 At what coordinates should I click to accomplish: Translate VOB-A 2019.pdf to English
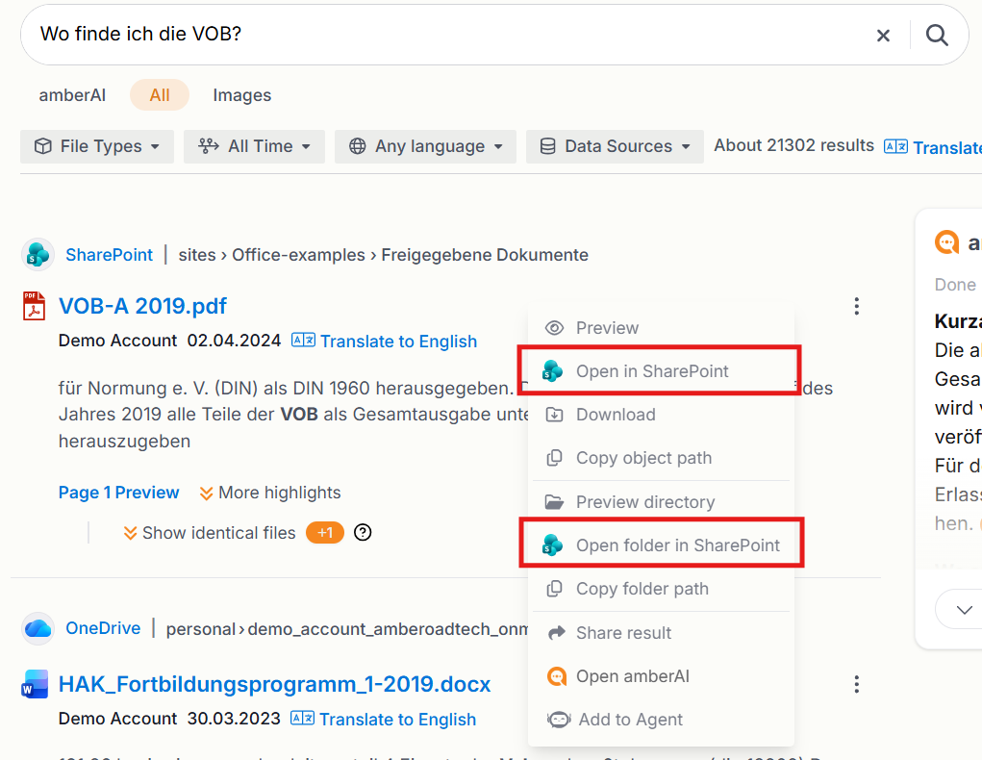(385, 341)
